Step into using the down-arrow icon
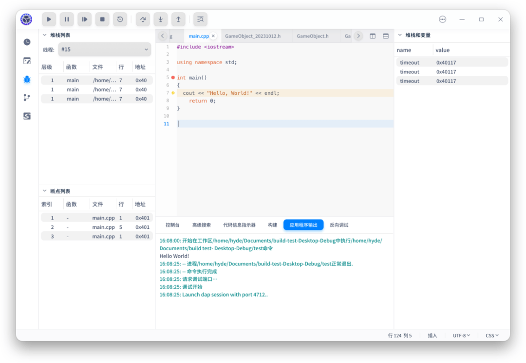Image resolution: width=526 pixels, height=363 pixels. click(x=160, y=19)
